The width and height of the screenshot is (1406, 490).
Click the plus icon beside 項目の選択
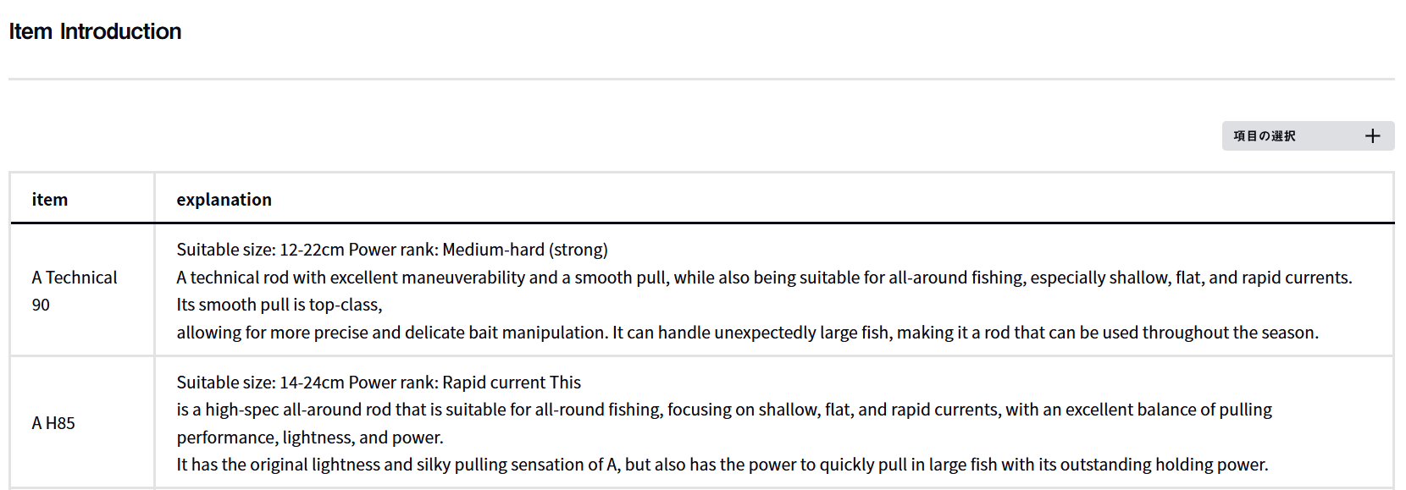(x=1372, y=136)
